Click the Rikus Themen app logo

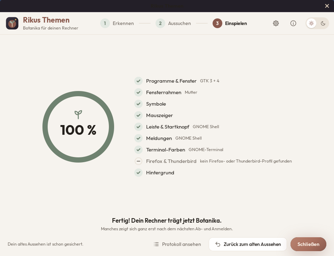12,23
